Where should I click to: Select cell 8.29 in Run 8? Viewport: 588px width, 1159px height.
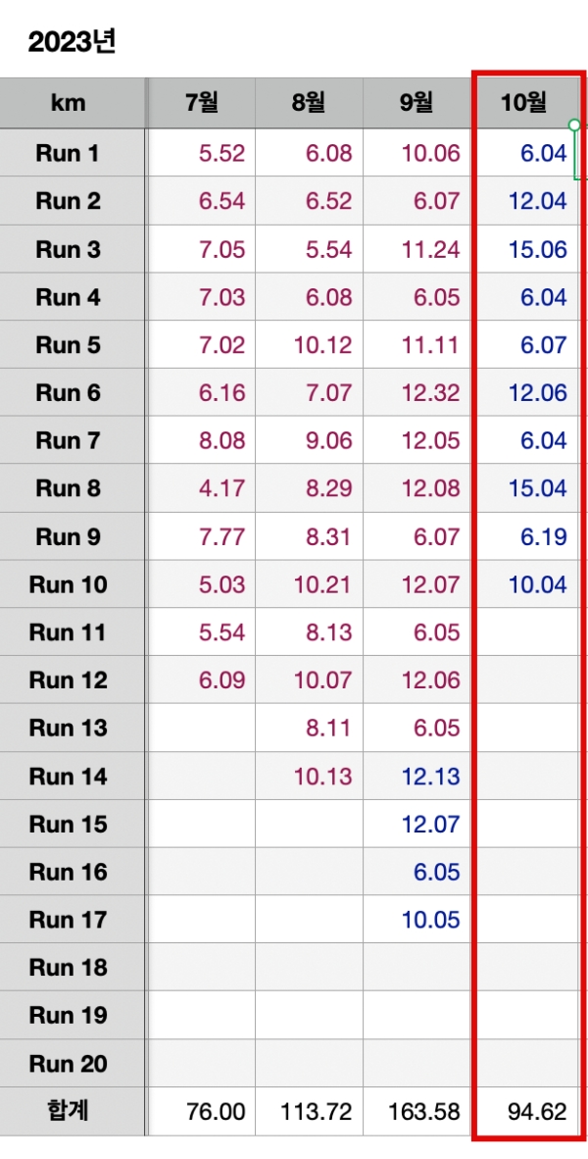pos(309,488)
